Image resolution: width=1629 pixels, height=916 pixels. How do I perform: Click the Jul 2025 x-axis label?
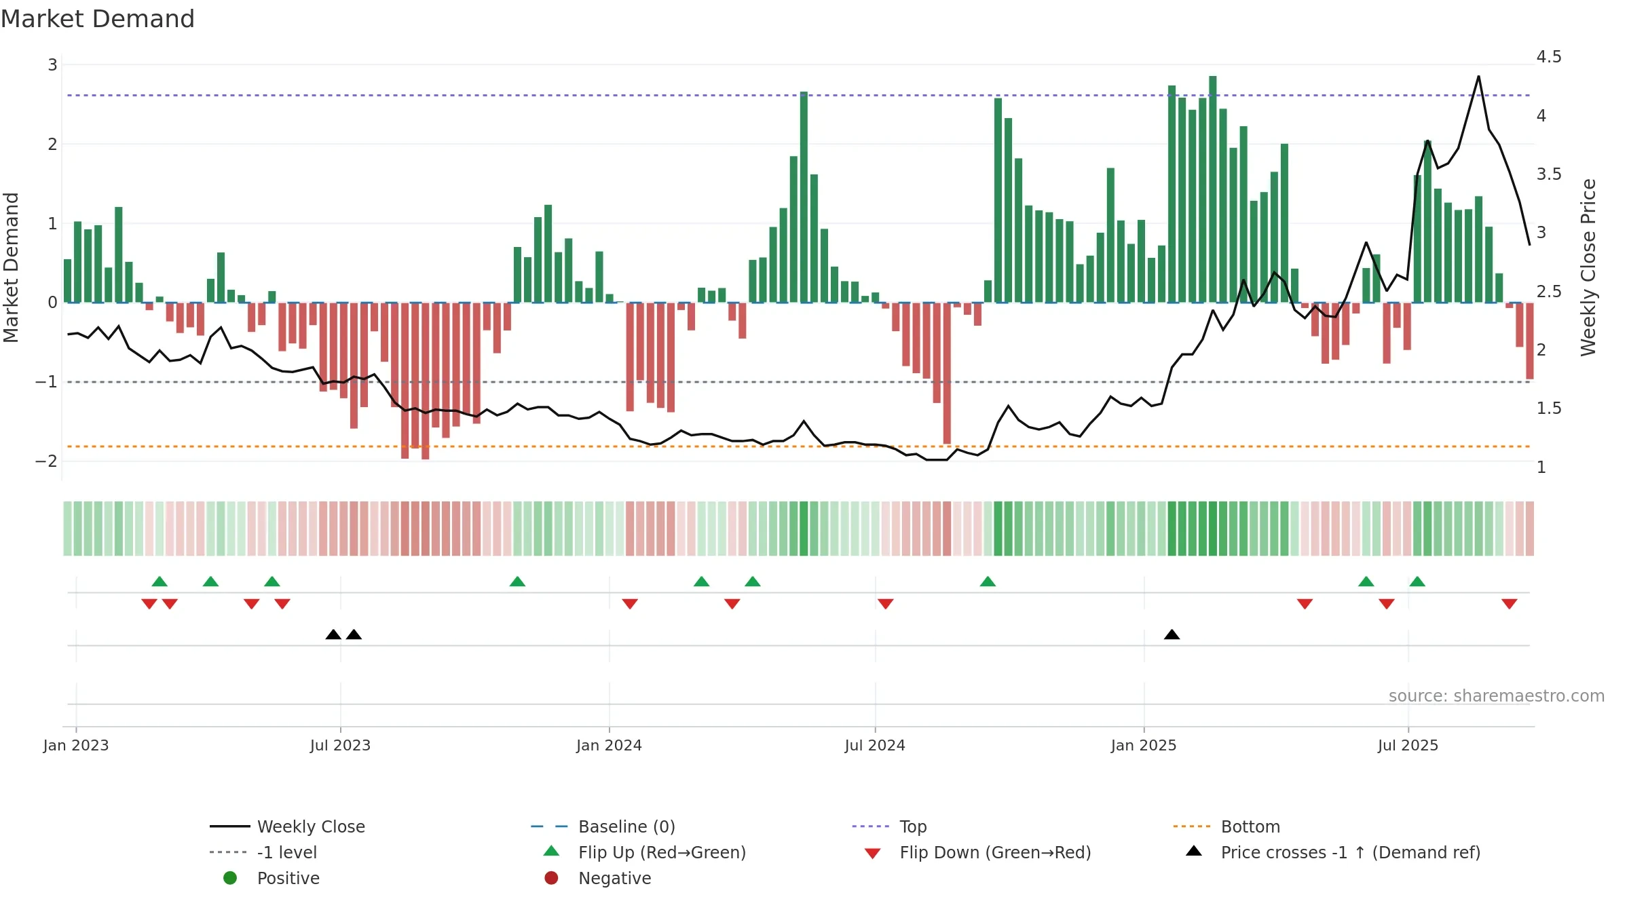[1408, 745]
